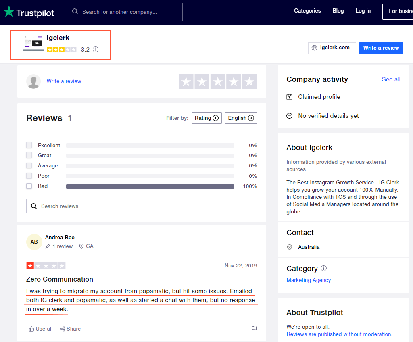Image resolution: width=413 pixels, height=342 pixels.
Task: Click the Bad 100% rating bar
Action: 150,186
